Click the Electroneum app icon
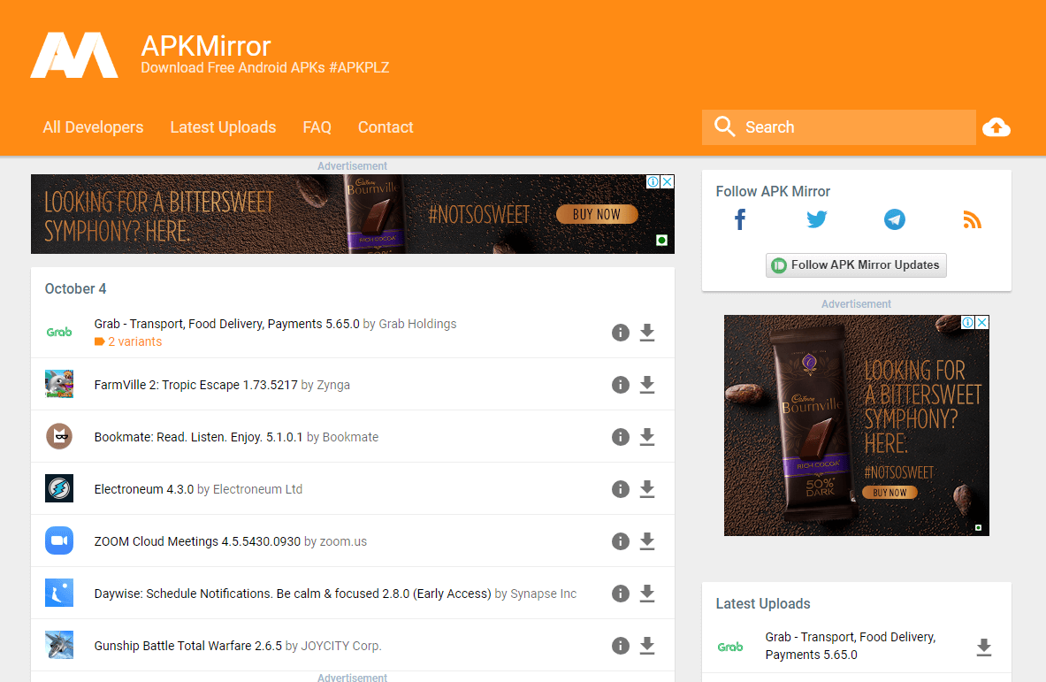 point(58,488)
